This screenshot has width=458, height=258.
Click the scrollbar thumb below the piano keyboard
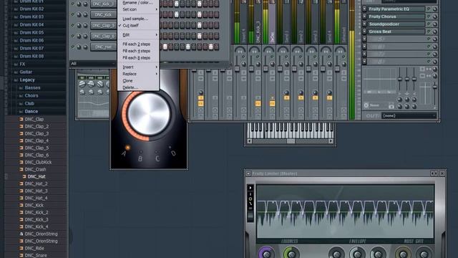(291, 141)
